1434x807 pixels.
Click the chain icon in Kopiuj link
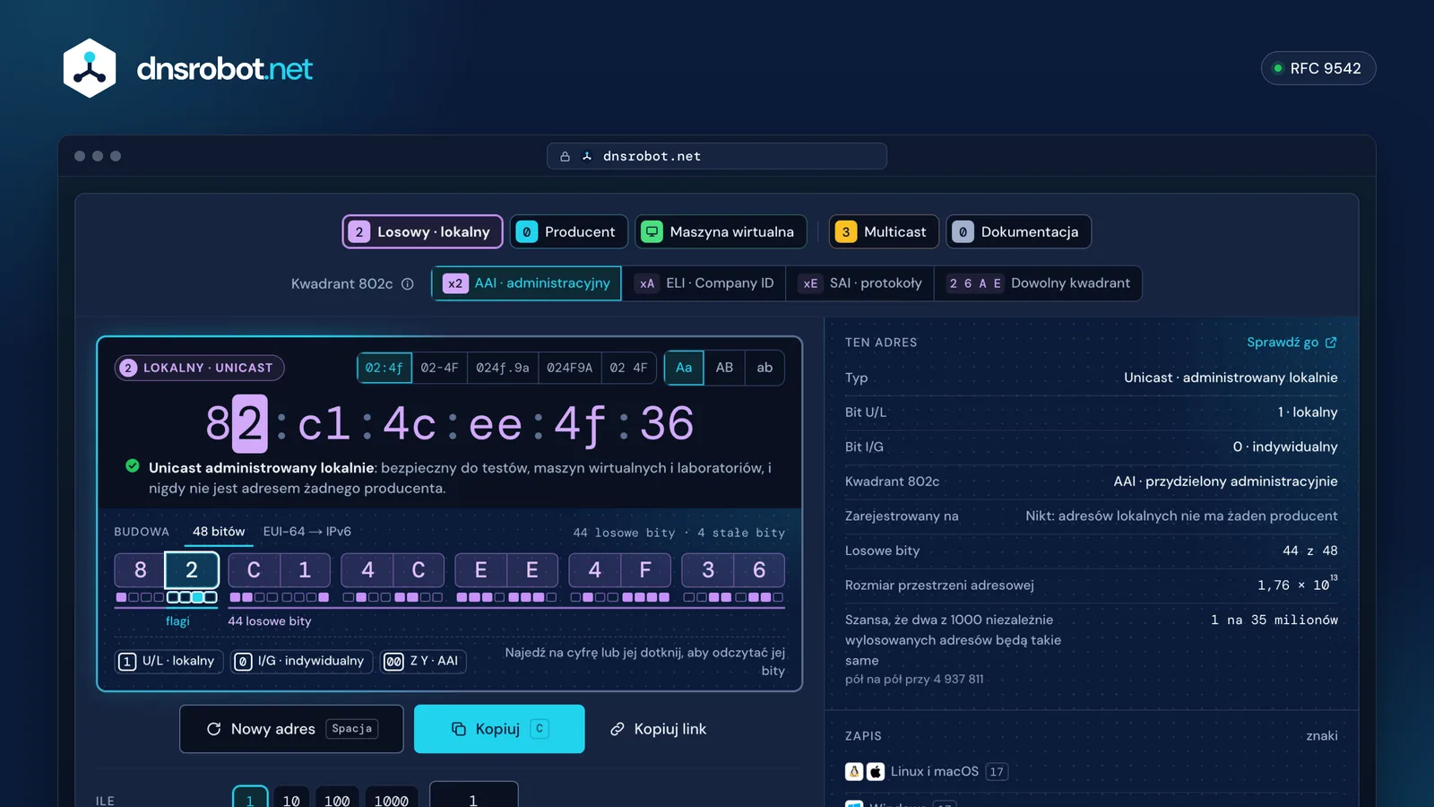(617, 729)
